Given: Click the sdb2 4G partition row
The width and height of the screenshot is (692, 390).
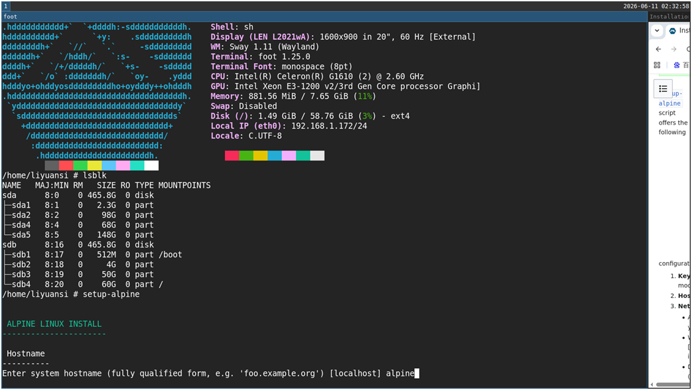Looking at the screenshot, I should point(78,265).
